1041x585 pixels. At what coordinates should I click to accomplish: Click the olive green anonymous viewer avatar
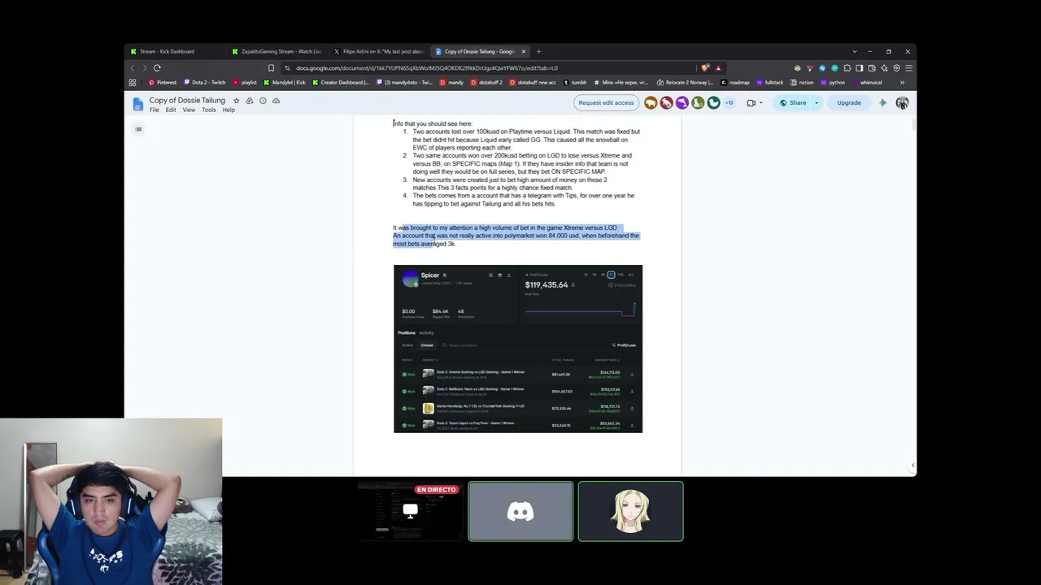[698, 103]
